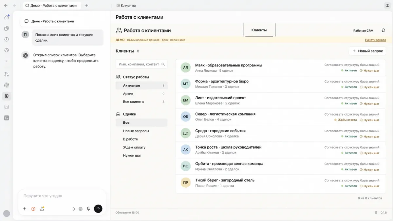
Task: Go forward with the right arrow
Action: (14, 6)
